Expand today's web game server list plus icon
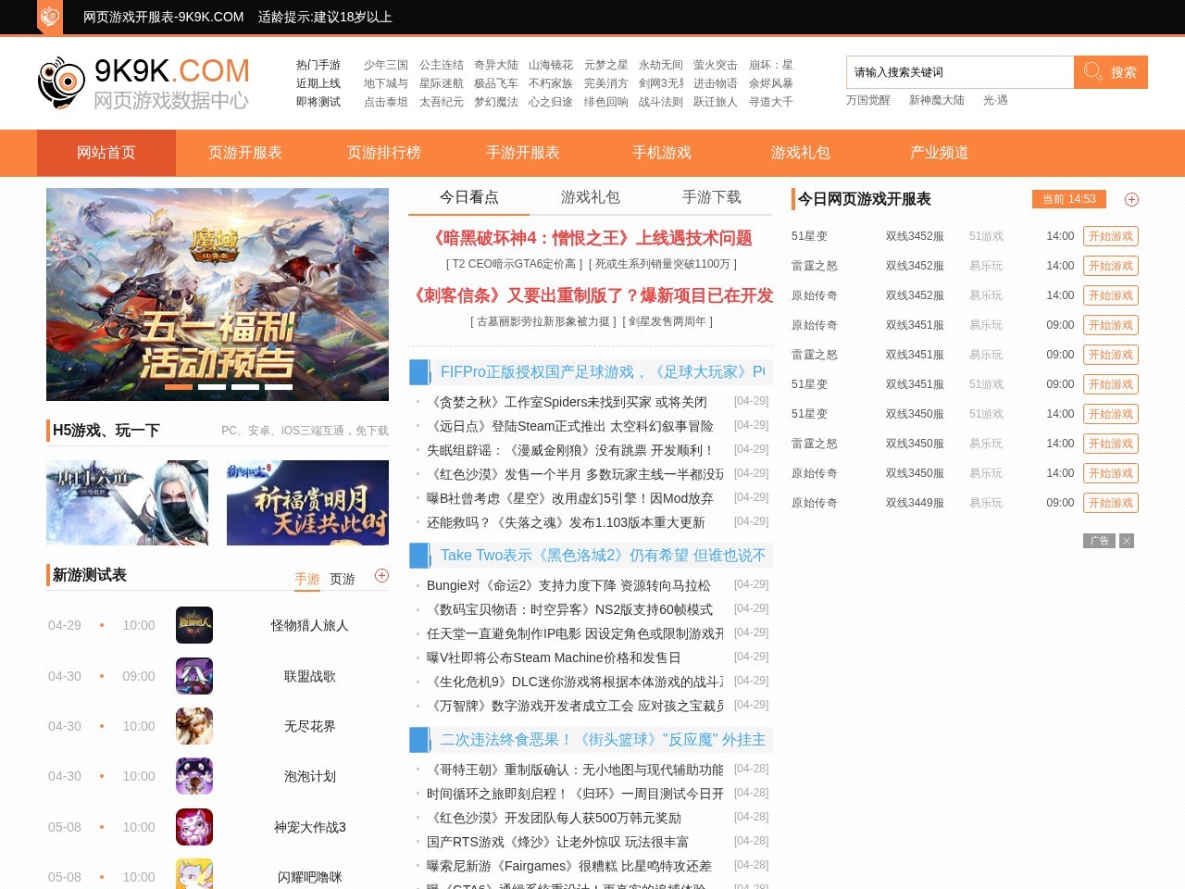Screen dimensions: 1185x889 tap(1131, 199)
